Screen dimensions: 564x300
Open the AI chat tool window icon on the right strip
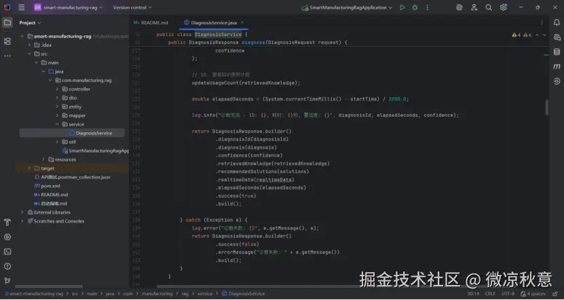(557, 37)
